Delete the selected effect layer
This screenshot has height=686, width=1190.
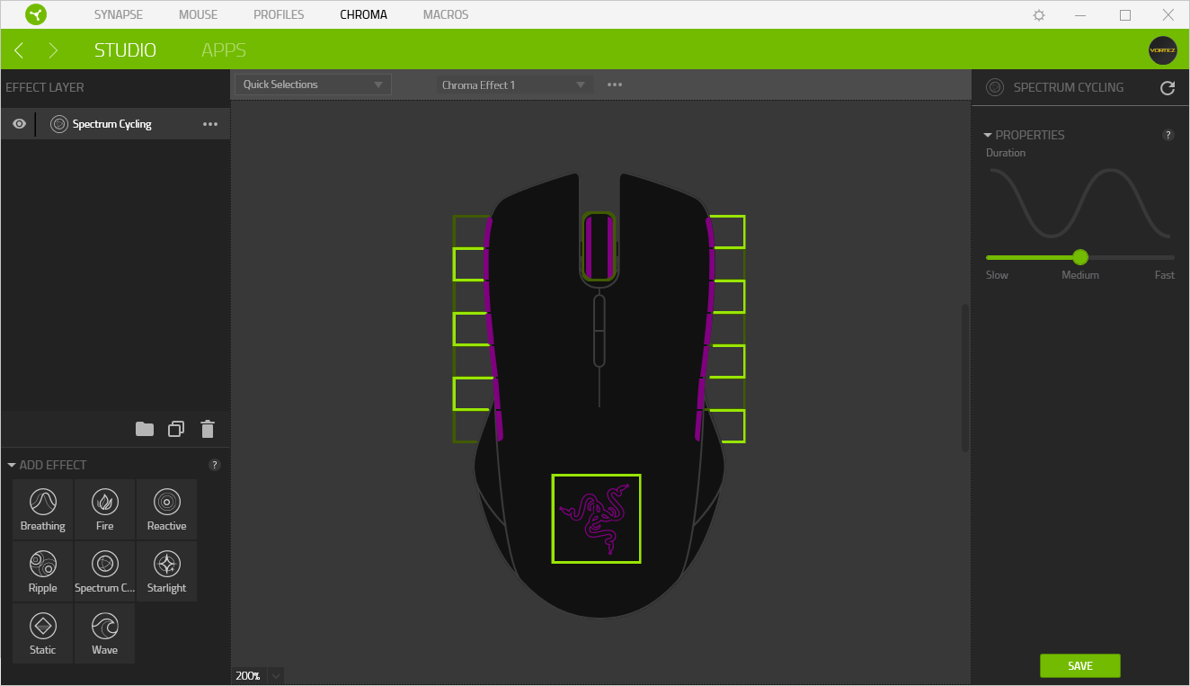pos(208,429)
